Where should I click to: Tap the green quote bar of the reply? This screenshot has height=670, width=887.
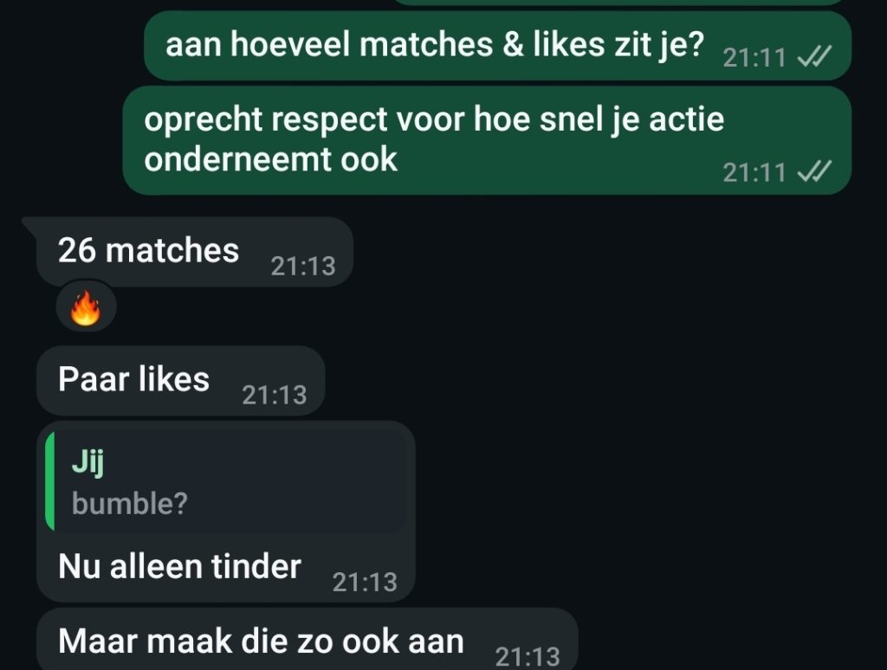click(49, 481)
